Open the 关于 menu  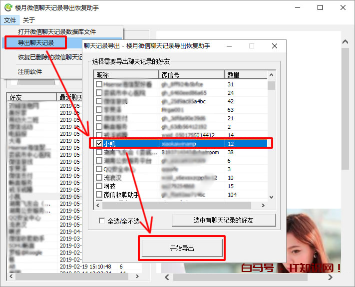[x=29, y=20]
